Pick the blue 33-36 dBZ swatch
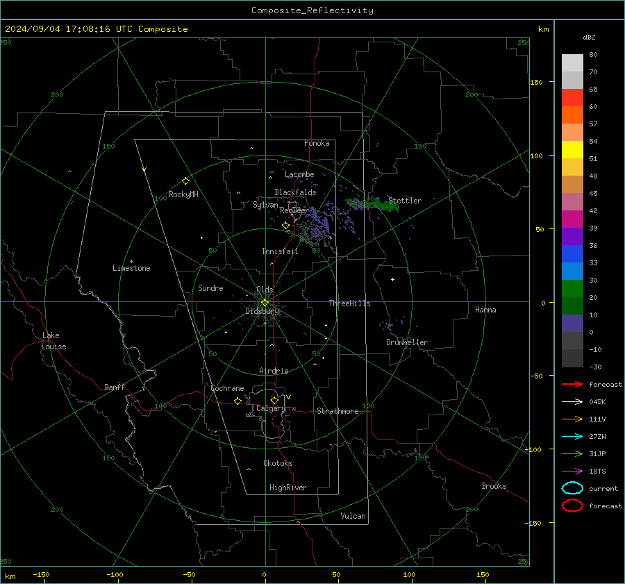Screen dimensions: 625x584 (572, 254)
